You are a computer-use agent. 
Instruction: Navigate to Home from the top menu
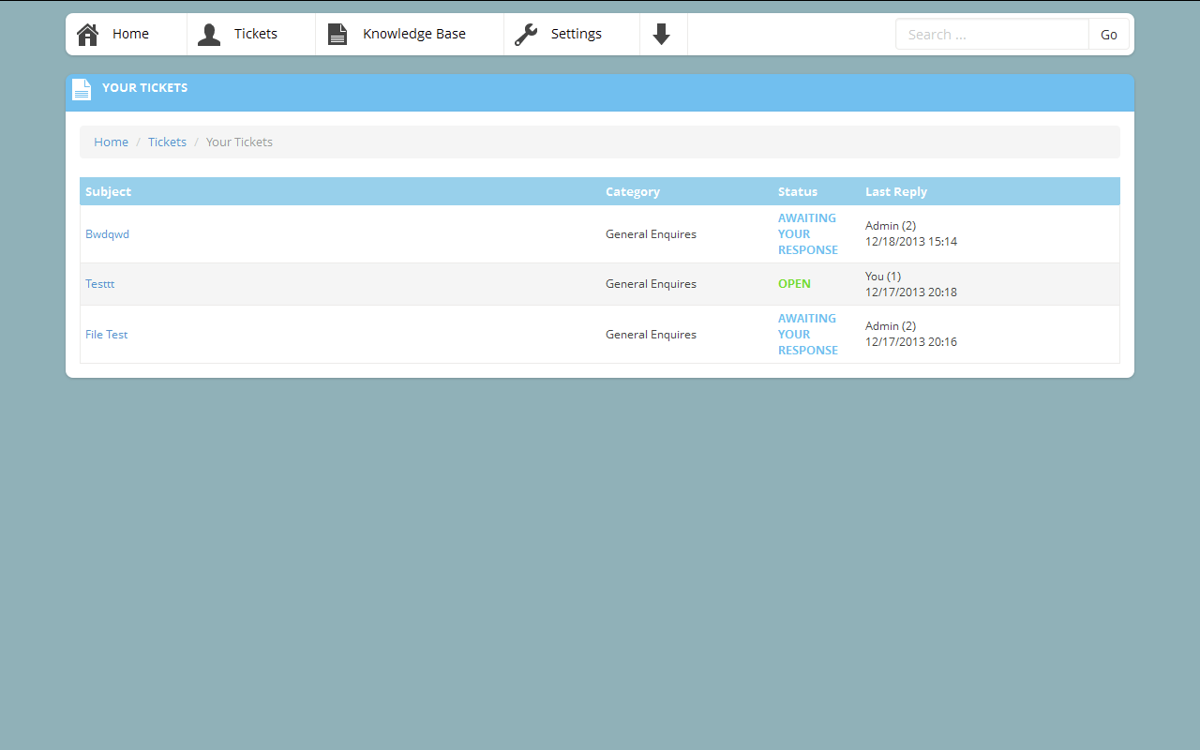(x=130, y=33)
